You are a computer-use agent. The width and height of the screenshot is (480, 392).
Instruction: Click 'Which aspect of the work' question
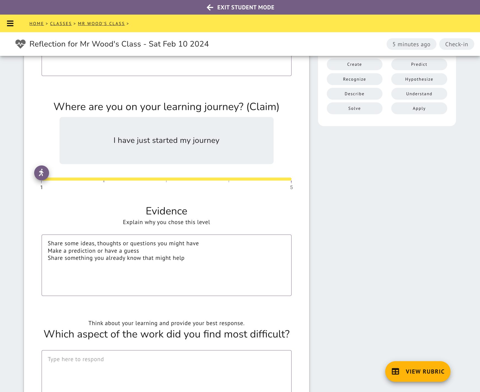(x=166, y=334)
